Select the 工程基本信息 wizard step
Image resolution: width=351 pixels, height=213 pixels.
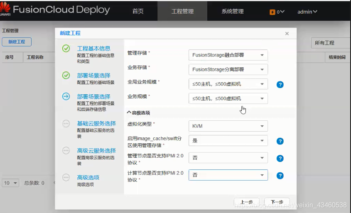[93, 49]
